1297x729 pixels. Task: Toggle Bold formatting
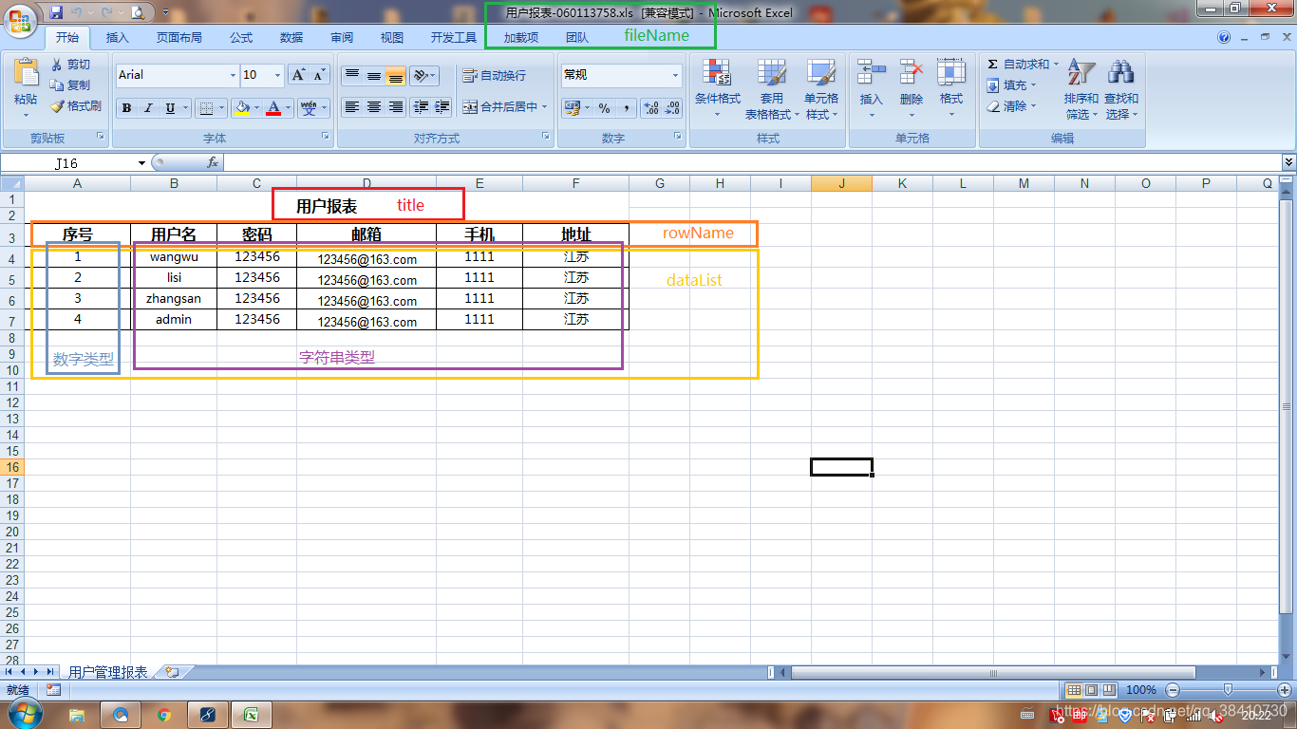pos(126,108)
